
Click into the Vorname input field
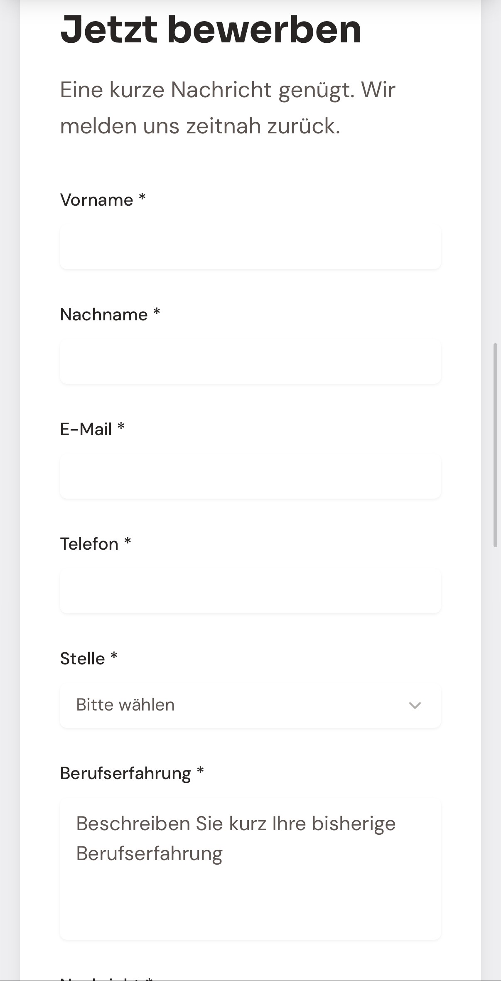(250, 246)
